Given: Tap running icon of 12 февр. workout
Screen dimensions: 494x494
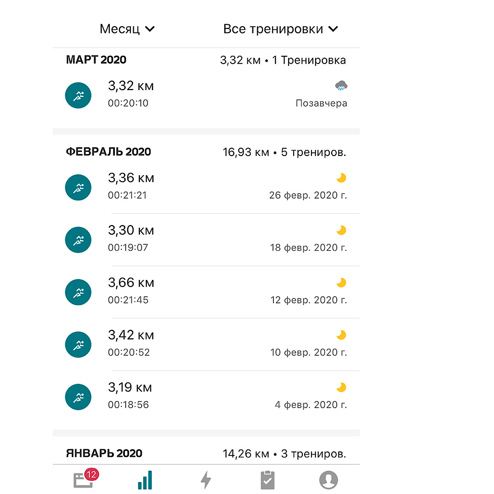Looking at the screenshot, I should 78,292.
